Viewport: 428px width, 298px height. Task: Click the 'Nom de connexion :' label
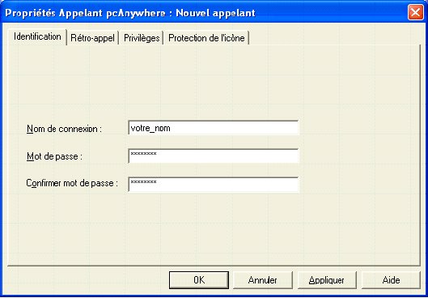click(64, 129)
